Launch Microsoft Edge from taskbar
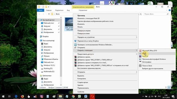The height and width of the screenshot is (99, 177). pos(16,97)
